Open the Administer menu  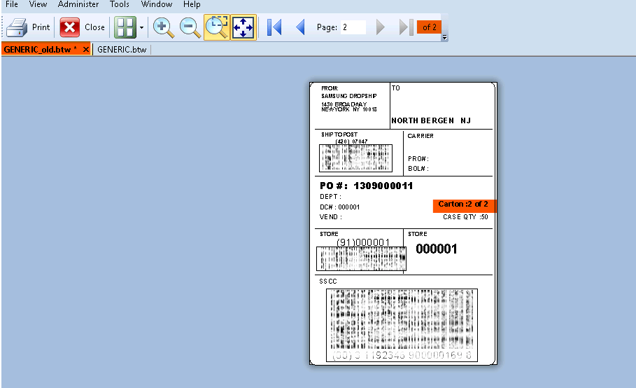pos(78,4)
